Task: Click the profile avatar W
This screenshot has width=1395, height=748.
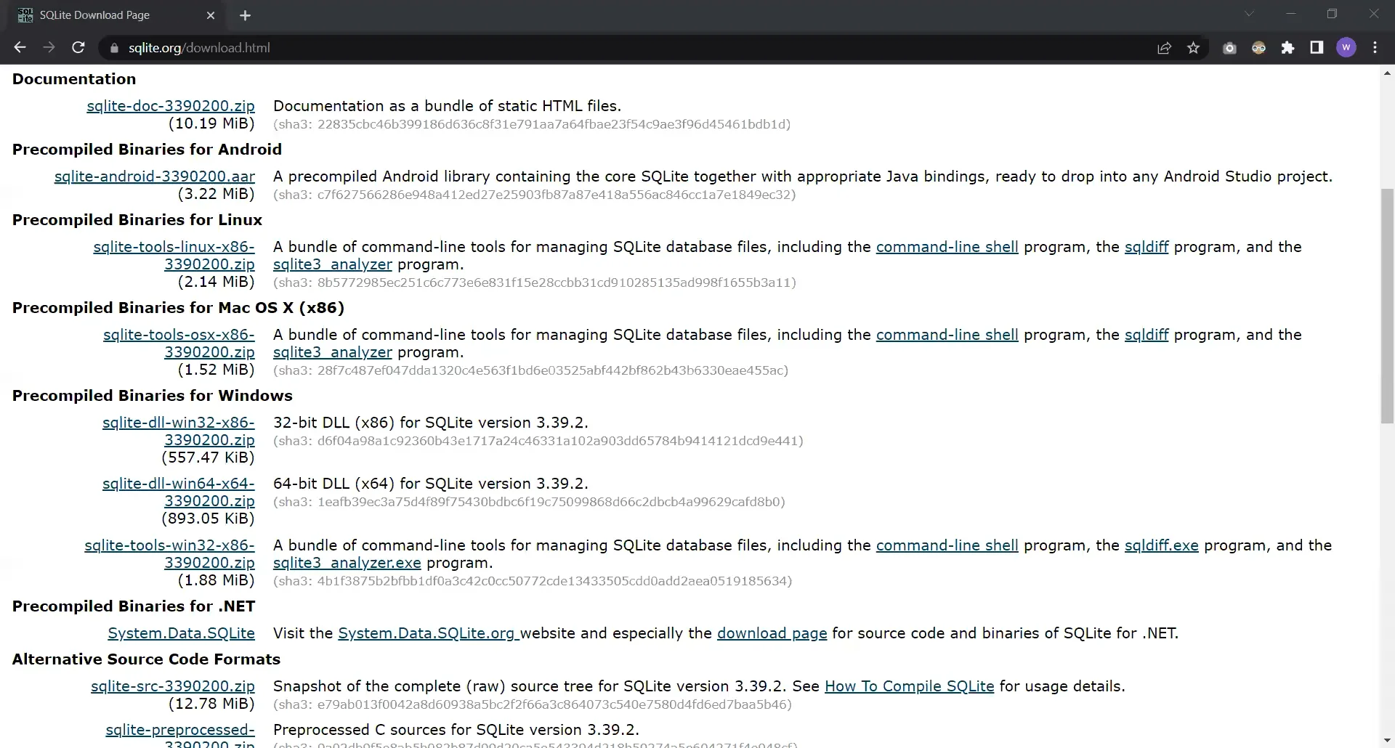Action: click(1347, 47)
